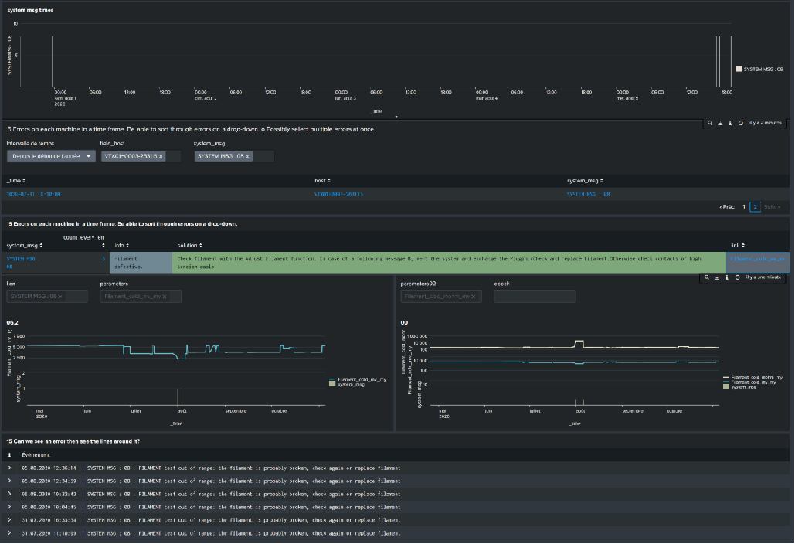This screenshot has height=544, width=795.
Task: Expand the 31.07.2020 11:10:09 event row
Action: click(9, 533)
